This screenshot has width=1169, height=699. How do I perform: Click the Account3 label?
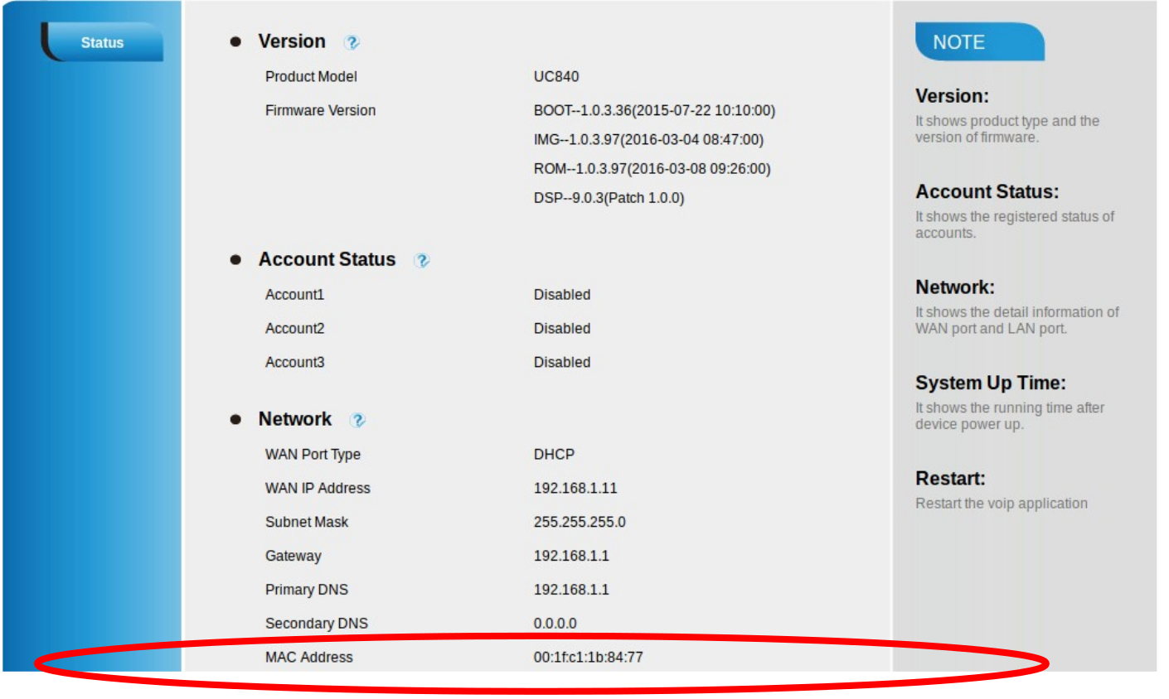click(294, 362)
